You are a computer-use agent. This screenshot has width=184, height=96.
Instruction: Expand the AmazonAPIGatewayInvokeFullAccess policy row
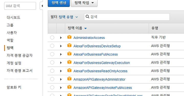pos(61,88)
